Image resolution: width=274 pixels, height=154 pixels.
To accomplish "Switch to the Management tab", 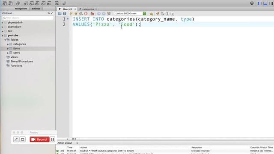I will point(21,9).
